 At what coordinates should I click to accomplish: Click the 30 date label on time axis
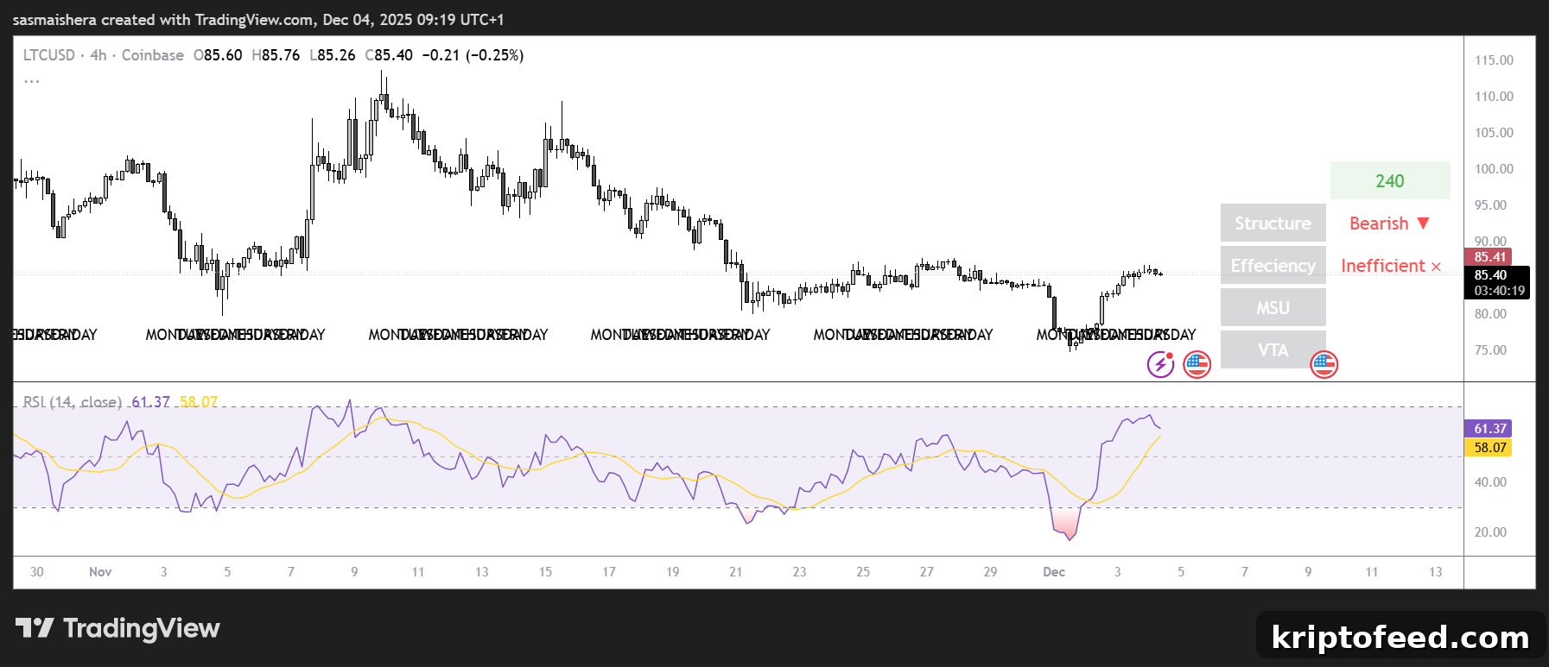[x=36, y=572]
